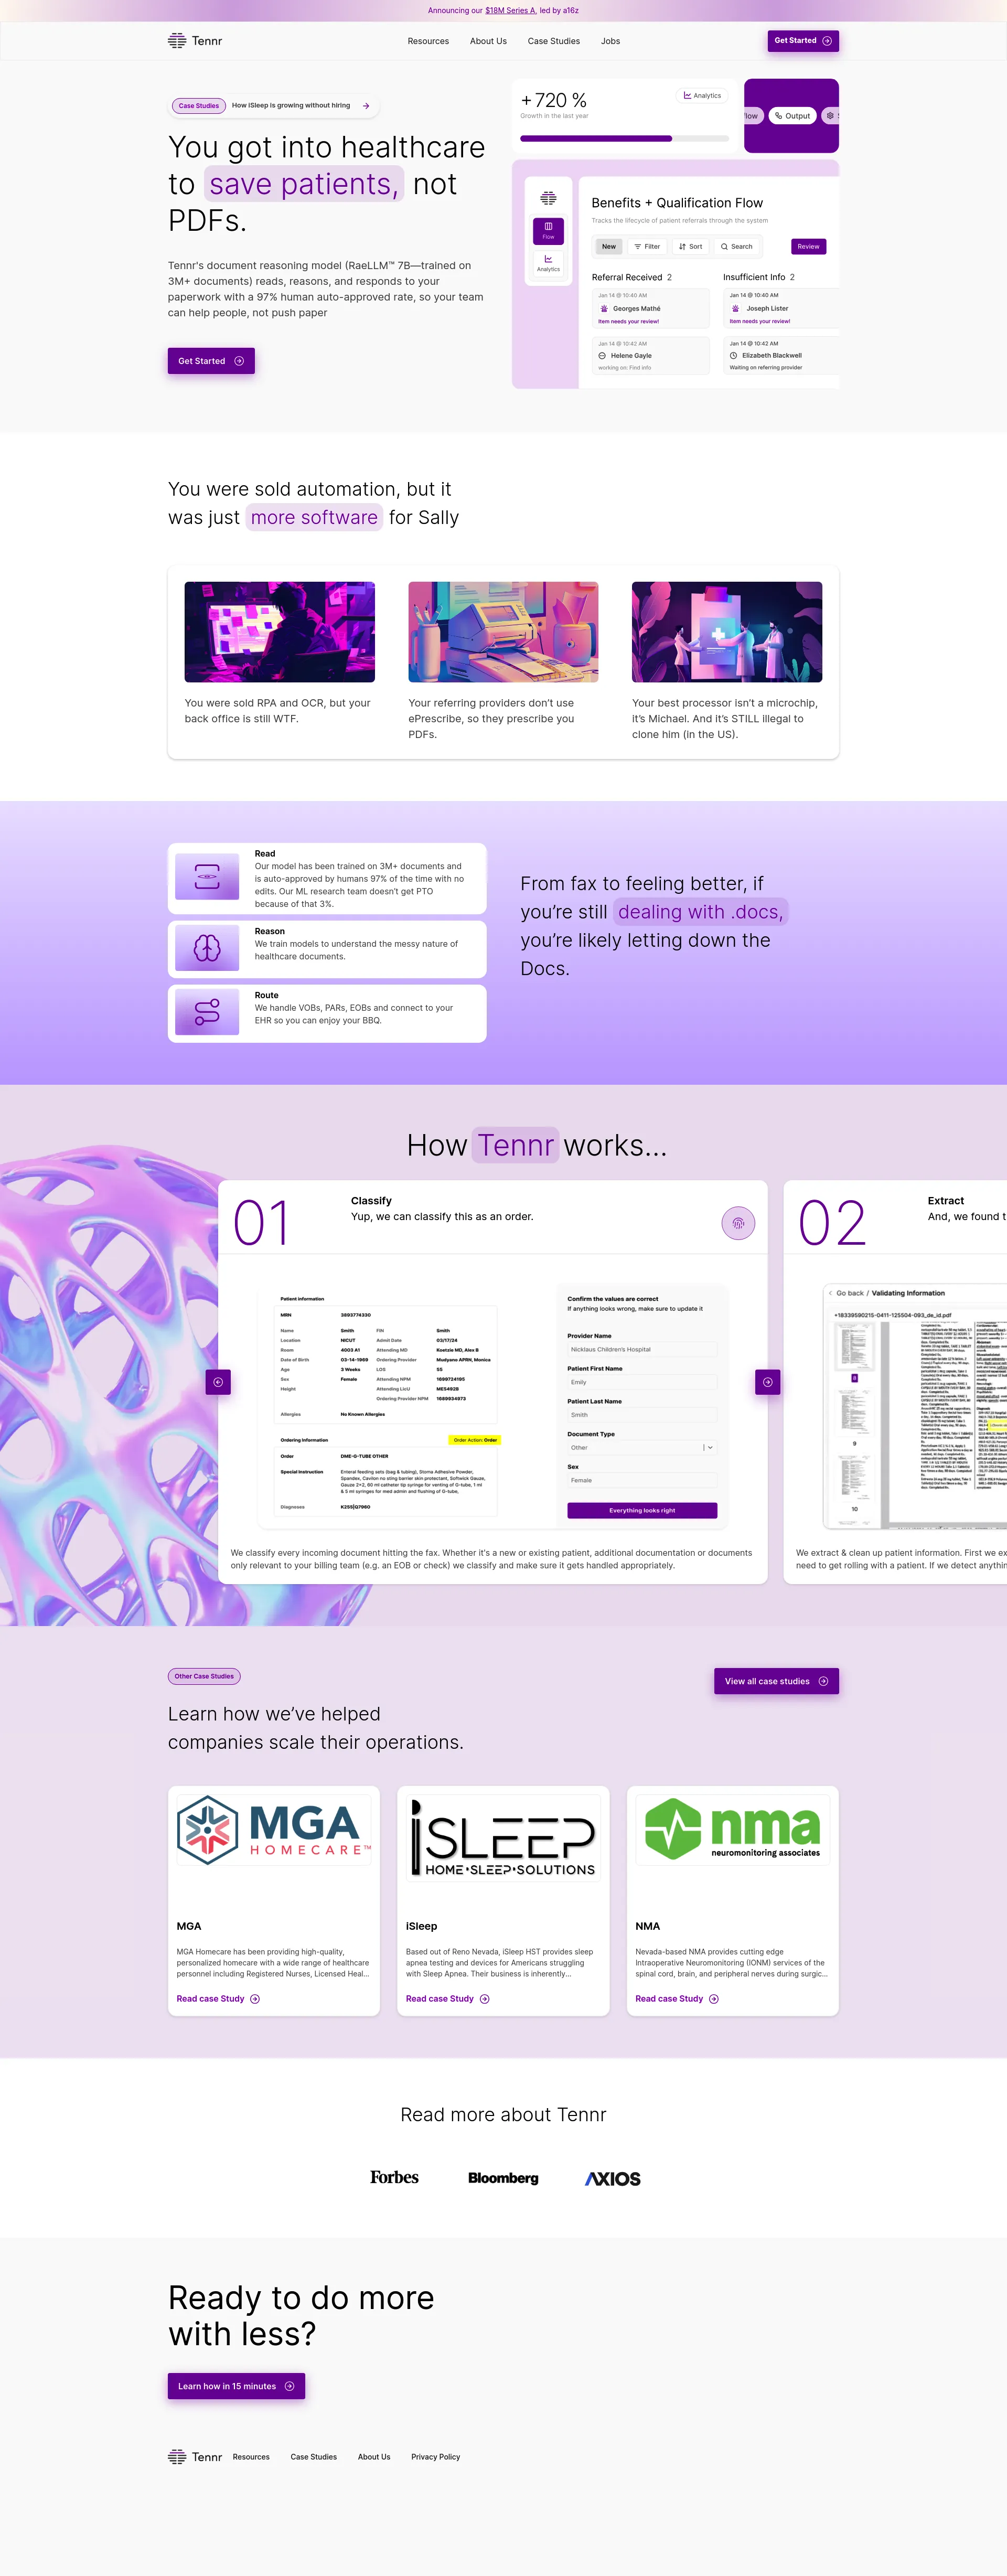Open Read case Study for NMA

(677, 1999)
